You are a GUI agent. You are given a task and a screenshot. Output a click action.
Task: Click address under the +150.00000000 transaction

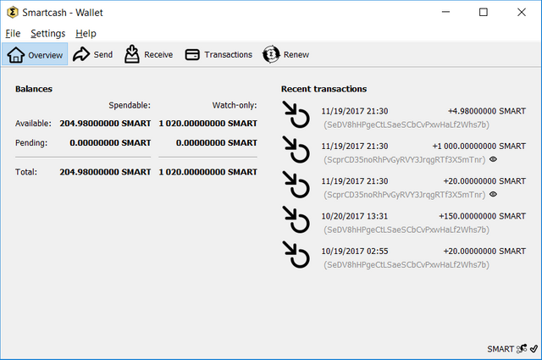[x=406, y=230]
